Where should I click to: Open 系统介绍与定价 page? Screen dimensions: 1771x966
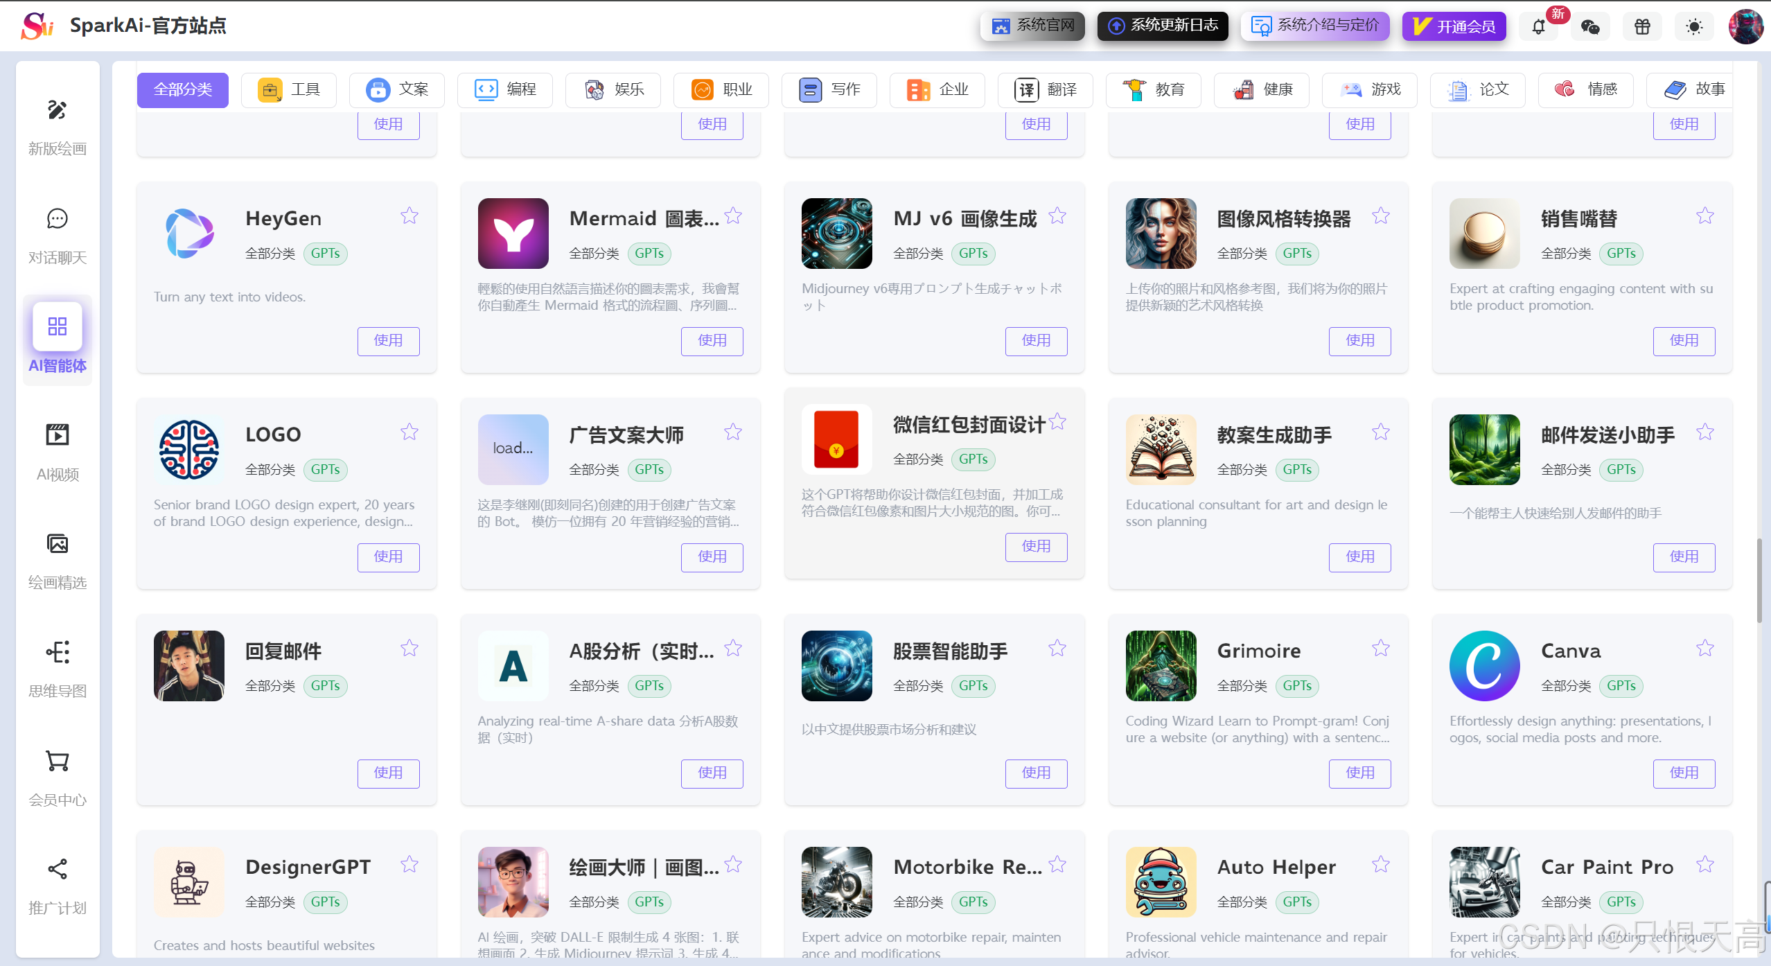(x=1315, y=26)
